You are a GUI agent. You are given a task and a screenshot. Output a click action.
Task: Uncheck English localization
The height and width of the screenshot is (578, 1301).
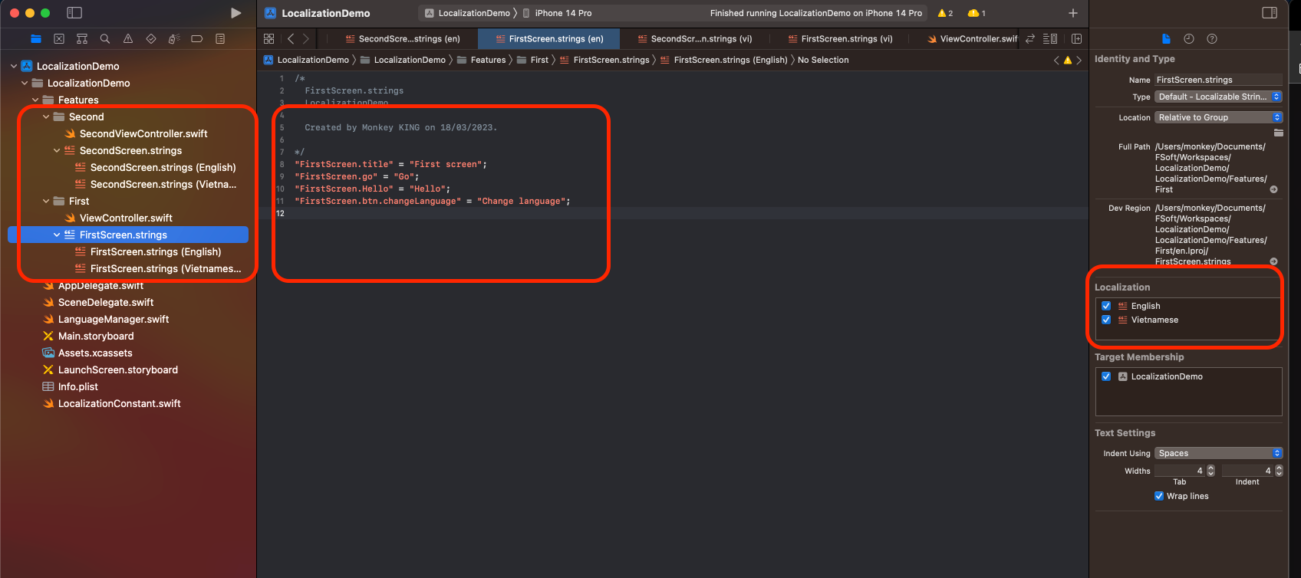[x=1106, y=306]
